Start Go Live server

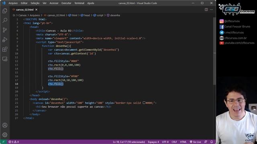pos(196,142)
